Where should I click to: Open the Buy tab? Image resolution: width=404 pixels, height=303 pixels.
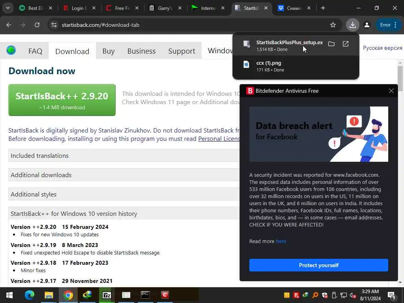[108, 51]
